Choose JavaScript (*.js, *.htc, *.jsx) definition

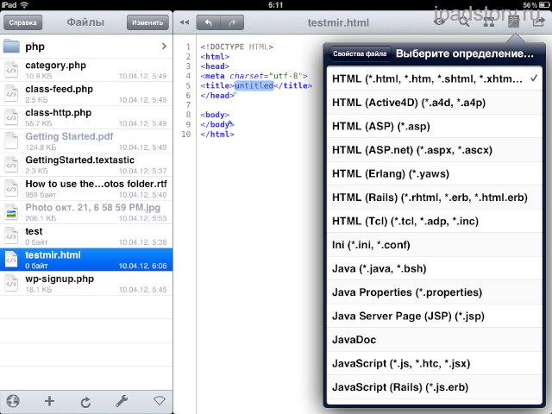(435, 363)
